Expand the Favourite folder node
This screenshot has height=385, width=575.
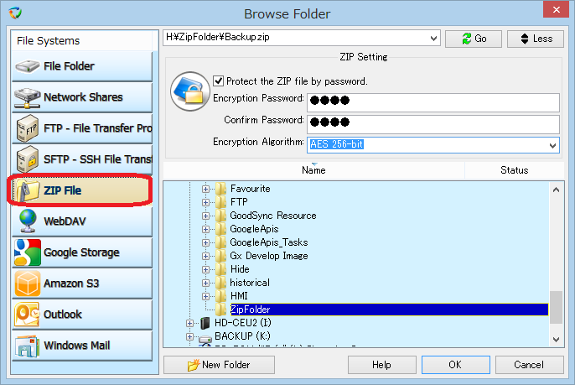point(205,189)
